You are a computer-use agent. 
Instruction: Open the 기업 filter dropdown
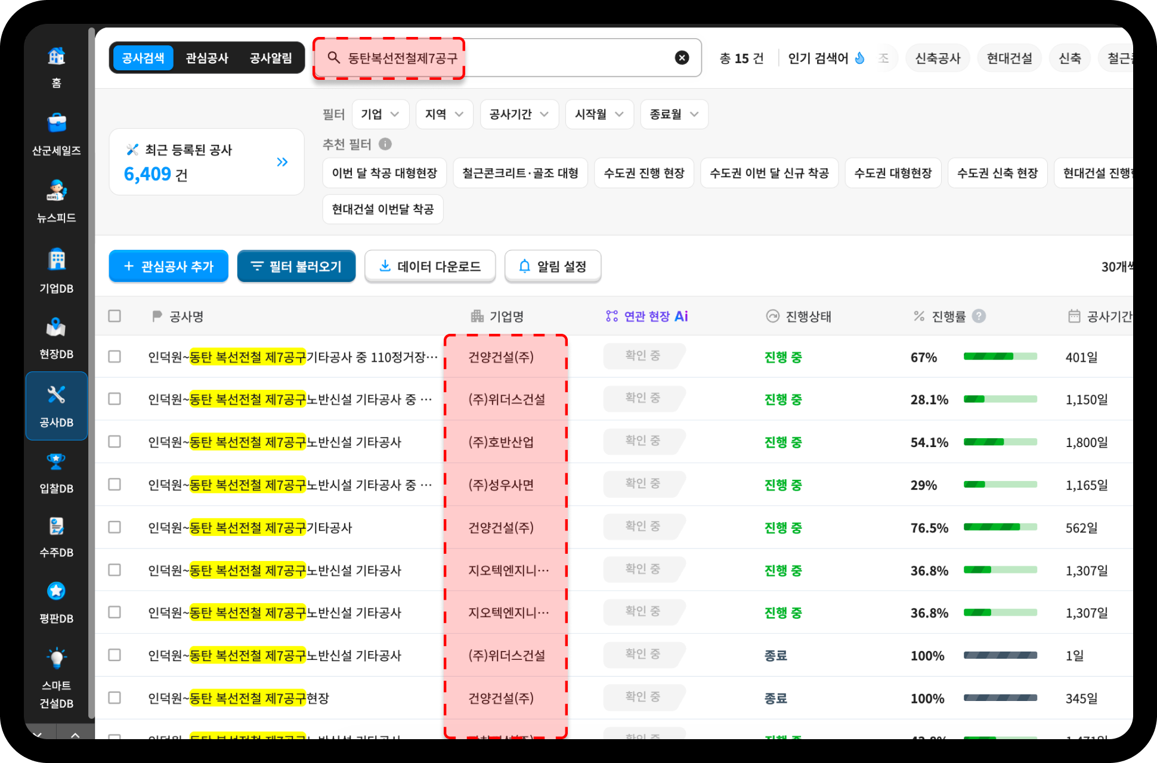380,114
